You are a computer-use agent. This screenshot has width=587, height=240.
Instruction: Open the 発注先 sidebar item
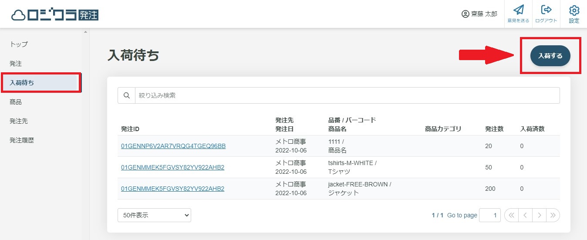19,121
